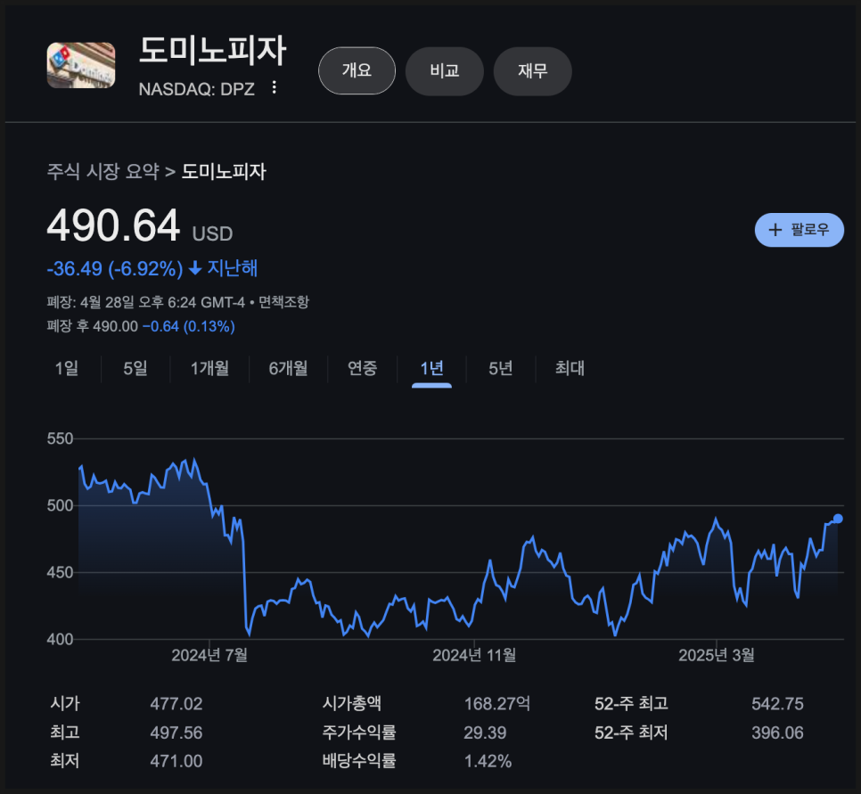The width and height of the screenshot is (861, 794).
Task: Switch the chart to 1개월
Action: [x=209, y=368]
